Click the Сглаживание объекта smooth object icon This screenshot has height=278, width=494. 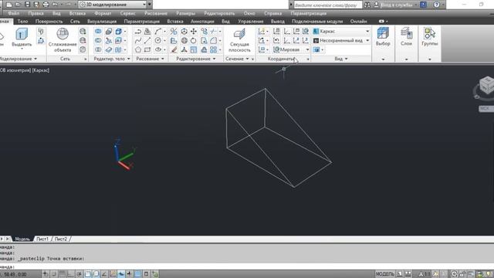click(63, 34)
